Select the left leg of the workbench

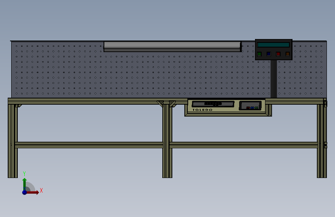point(13,141)
